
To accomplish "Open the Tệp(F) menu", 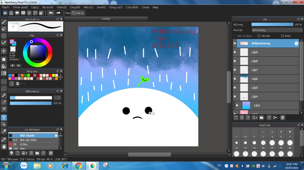I will click(x=6, y=7).
